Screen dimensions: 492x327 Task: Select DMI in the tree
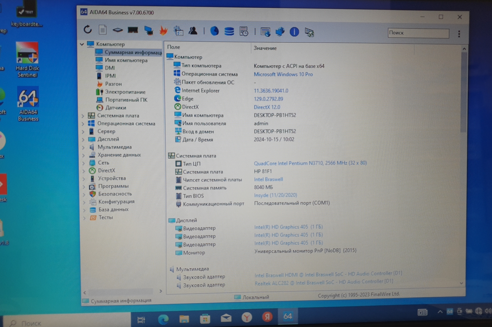tap(110, 68)
